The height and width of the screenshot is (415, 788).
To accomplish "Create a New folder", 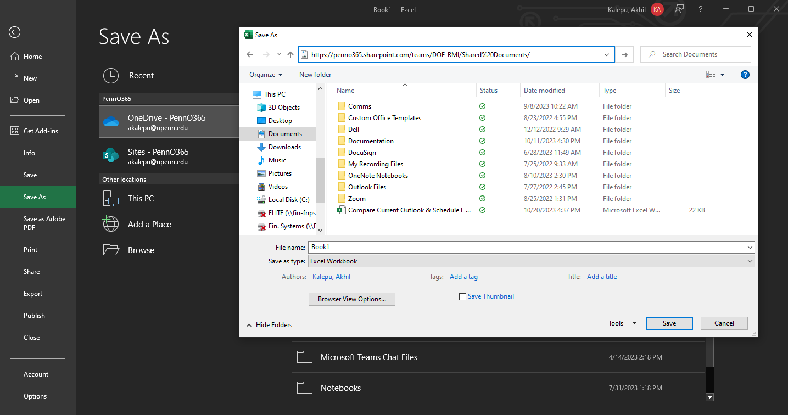I will tap(315, 75).
